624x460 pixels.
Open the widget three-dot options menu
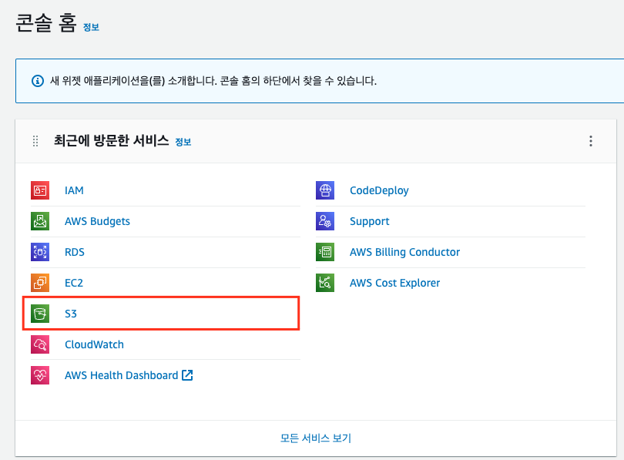coord(591,141)
